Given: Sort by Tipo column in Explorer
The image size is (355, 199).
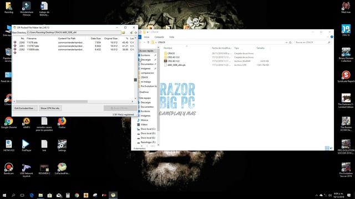Looking at the screenshot, I should click(237, 48).
